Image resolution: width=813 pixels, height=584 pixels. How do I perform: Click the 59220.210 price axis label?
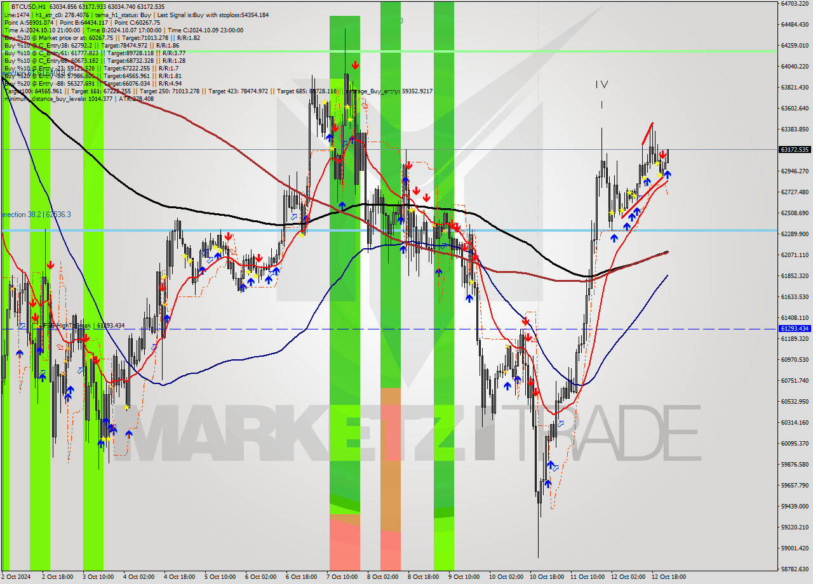click(794, 527)
